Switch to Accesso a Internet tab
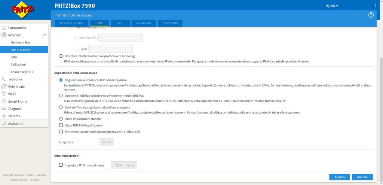This screenshot has height=185, width=383. [71, 23]
